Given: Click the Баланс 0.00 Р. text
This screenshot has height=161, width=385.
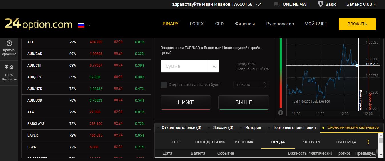Looking at the screenshot, I should pyautogui.click(x=362, y=4).
